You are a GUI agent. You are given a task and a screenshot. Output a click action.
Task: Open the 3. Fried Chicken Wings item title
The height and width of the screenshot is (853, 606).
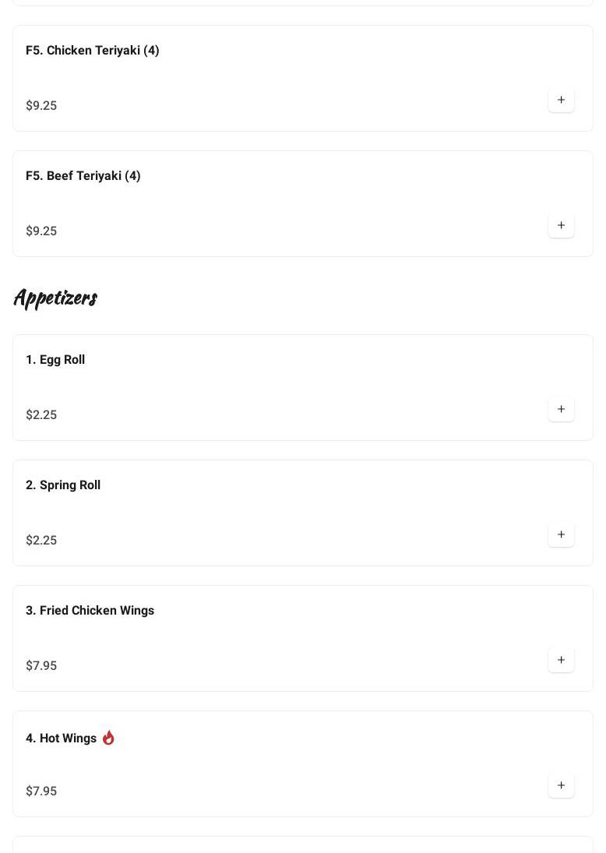pyautogui.click(x=90, y=611)
